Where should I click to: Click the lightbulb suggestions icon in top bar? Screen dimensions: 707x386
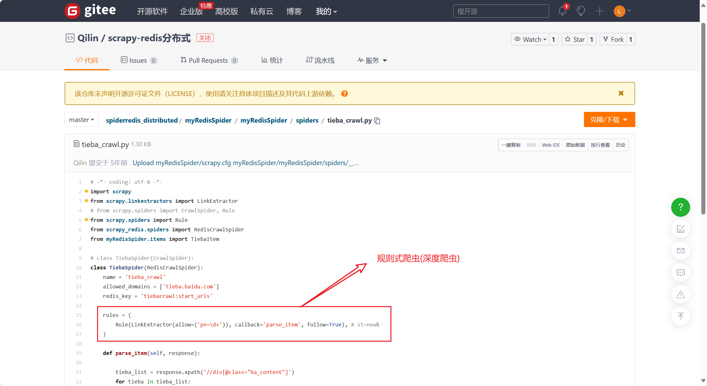pyautogui.click(x=581, y=11)
